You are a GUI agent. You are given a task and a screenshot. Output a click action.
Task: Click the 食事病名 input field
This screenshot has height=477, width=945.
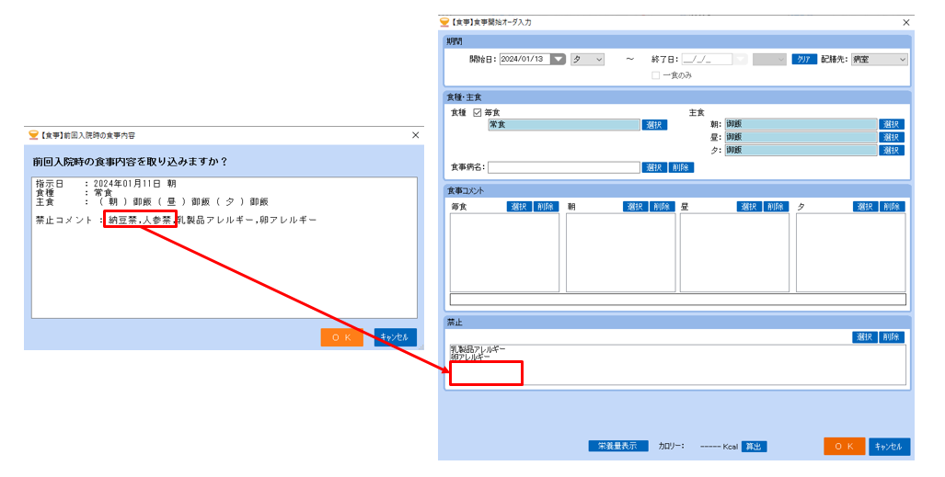pos(564,167)
